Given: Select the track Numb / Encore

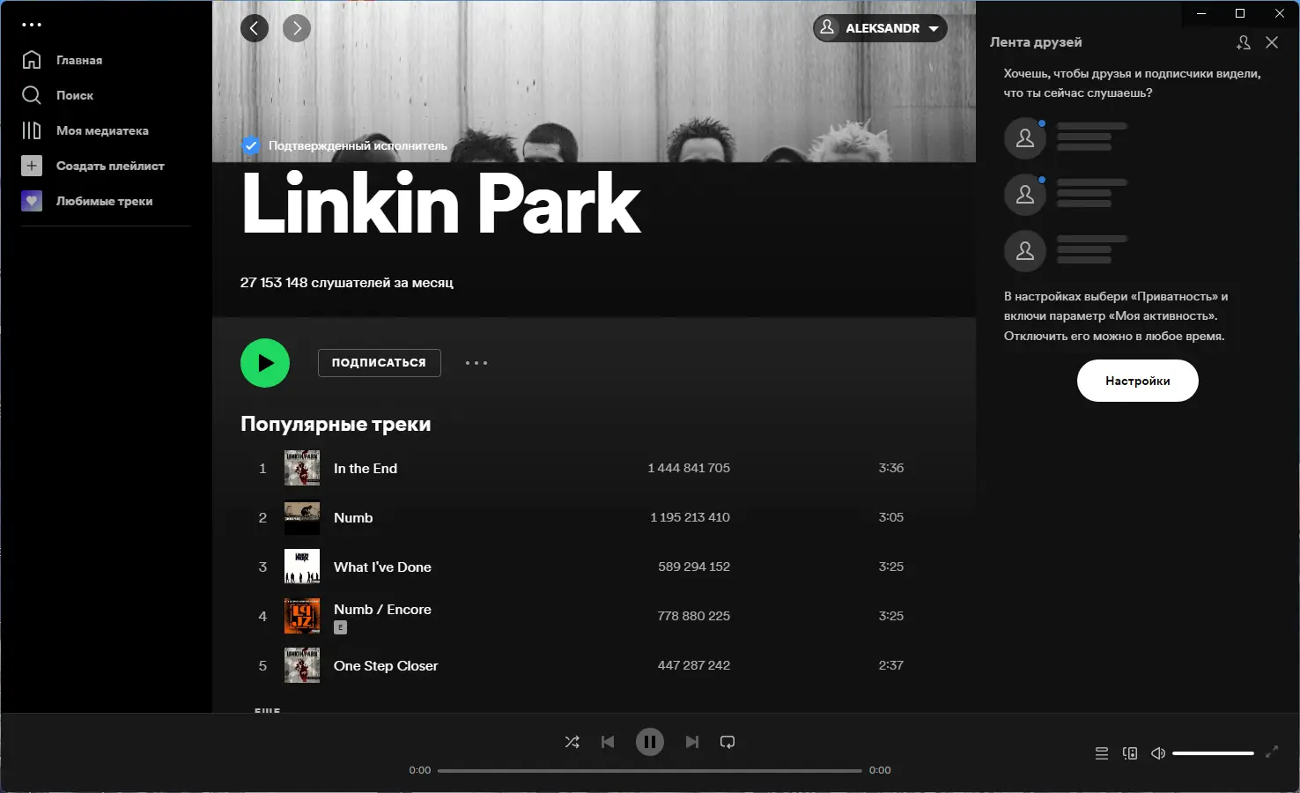Looking at the screenshot, I should point(382,610).
